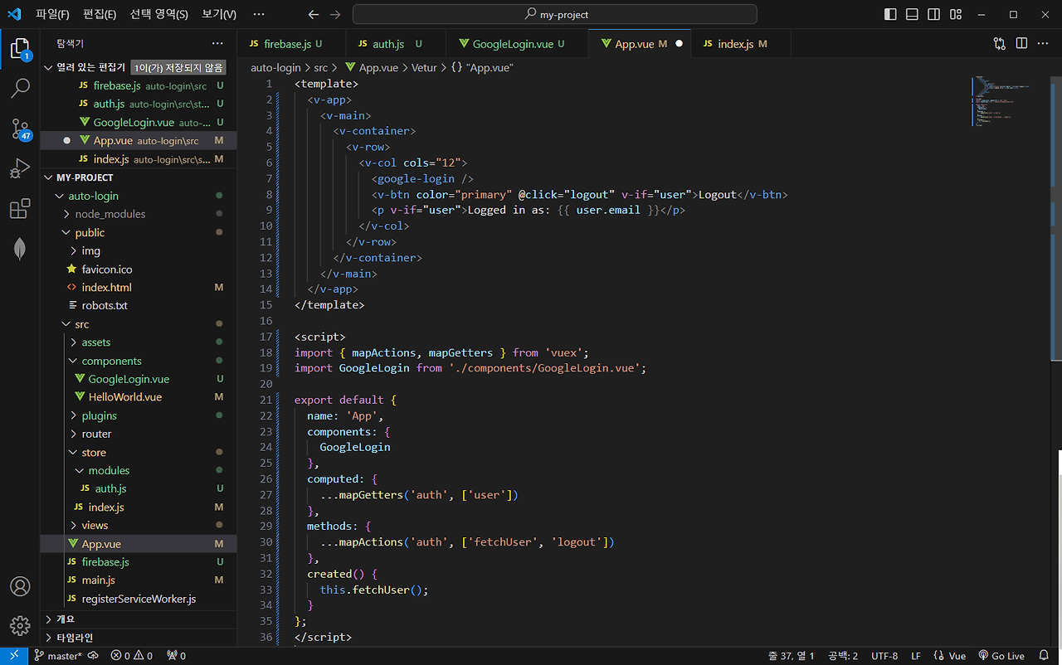Image resolution: width=1062 pixels, height=665 pixels.
Task: Open the 보기(V) menu
Action: (x=219, y=14)
